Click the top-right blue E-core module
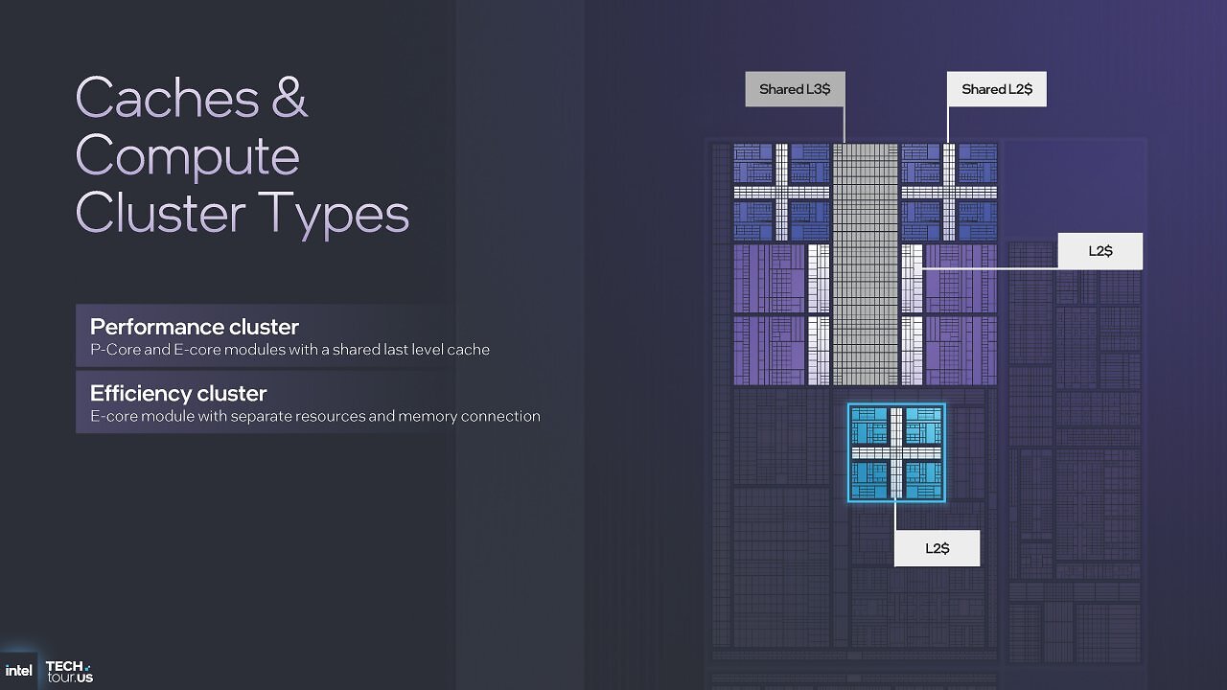The height and width of the screenshot is (690, 1227). click(x=949, y=192)
